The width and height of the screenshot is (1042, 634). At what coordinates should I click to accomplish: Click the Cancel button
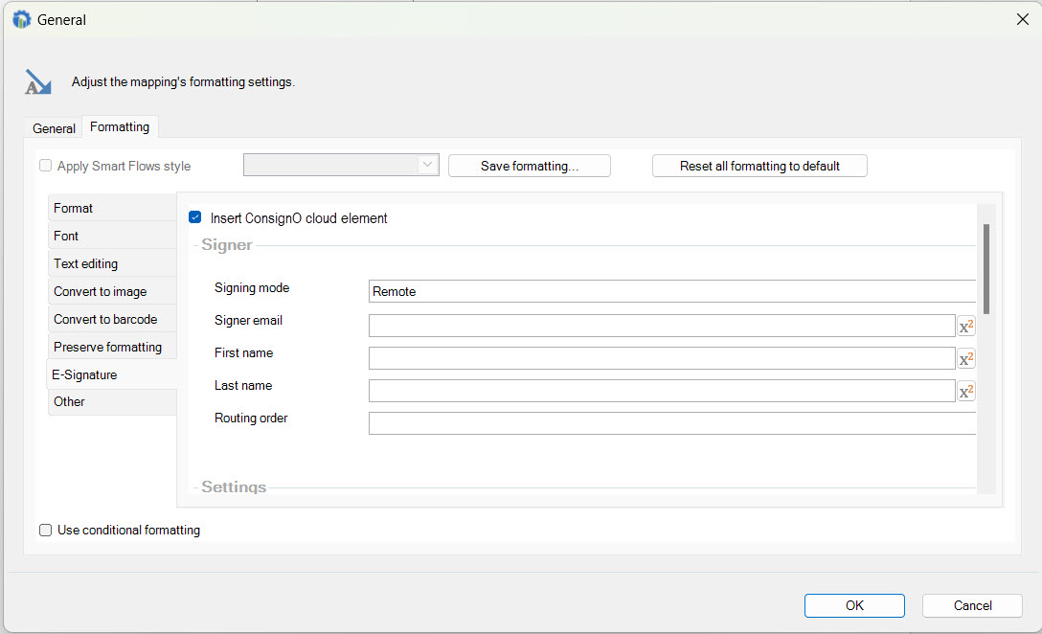(972, 605)
